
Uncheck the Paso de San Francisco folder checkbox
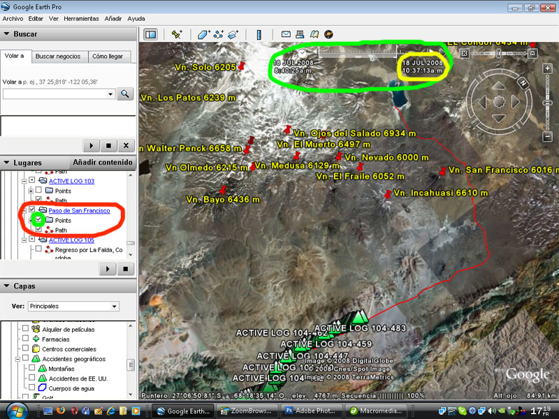(32, 209)
